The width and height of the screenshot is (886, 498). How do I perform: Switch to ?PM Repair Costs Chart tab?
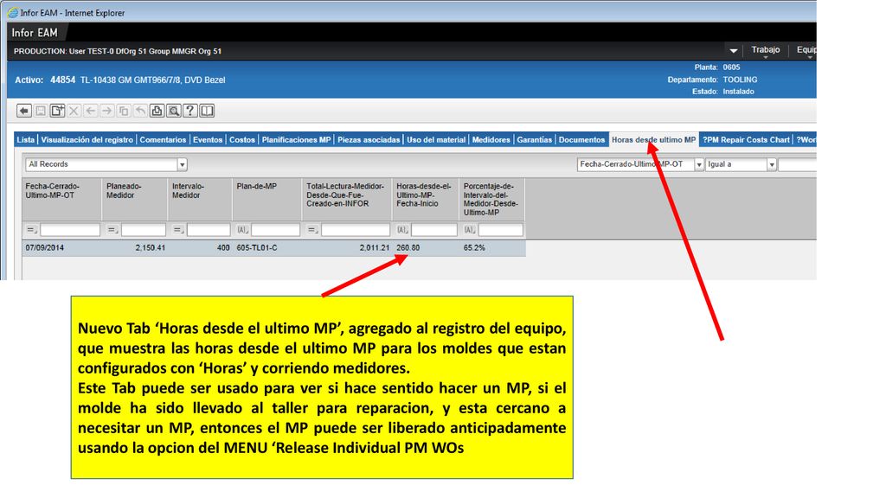click(746, 139)
